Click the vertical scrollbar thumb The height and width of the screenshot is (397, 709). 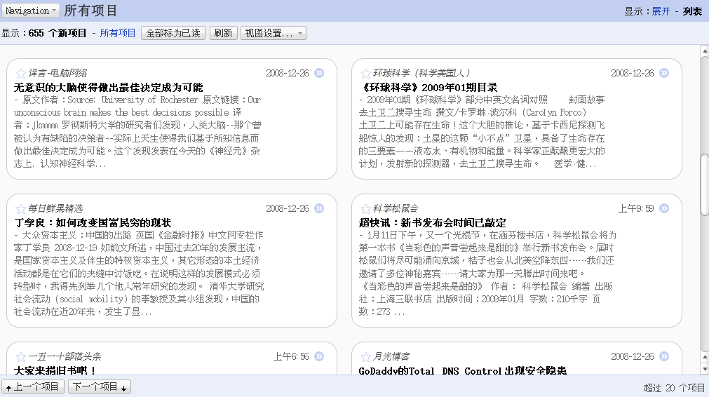(x=705, y=185)
